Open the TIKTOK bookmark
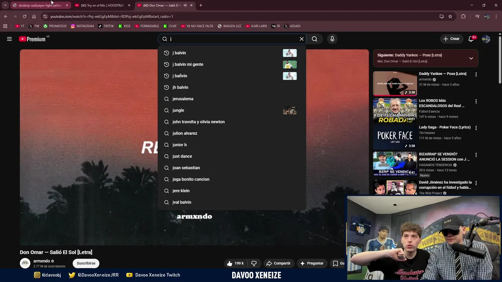 tap(106, 26)
